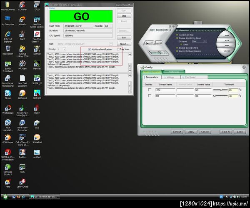
Task: Toggle the Additional notification checkbox in Orthos
Action: coord(90,49)
